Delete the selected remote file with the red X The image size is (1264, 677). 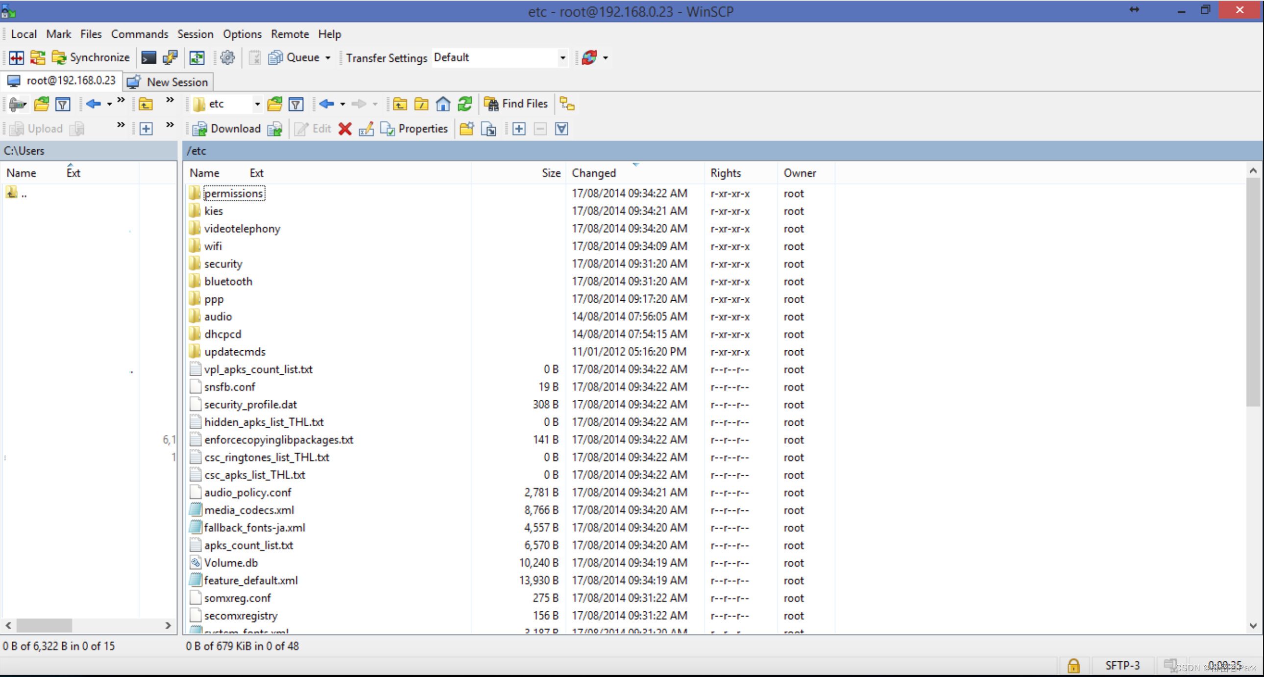click(345, 129)
